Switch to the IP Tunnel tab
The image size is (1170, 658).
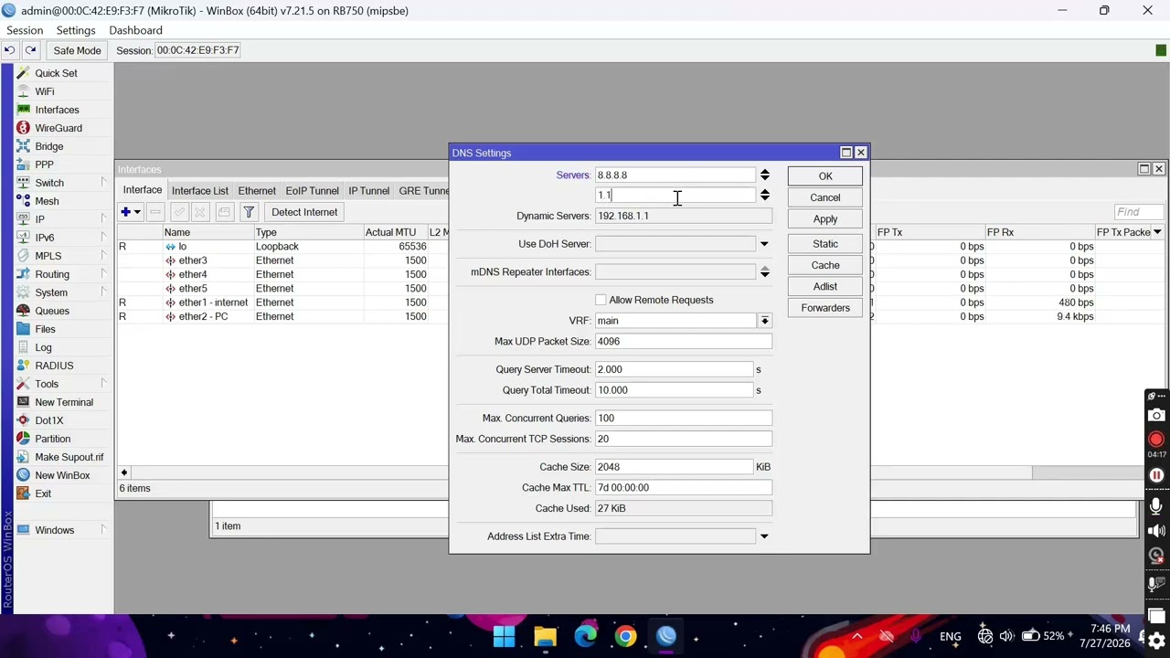coord(368,190)
